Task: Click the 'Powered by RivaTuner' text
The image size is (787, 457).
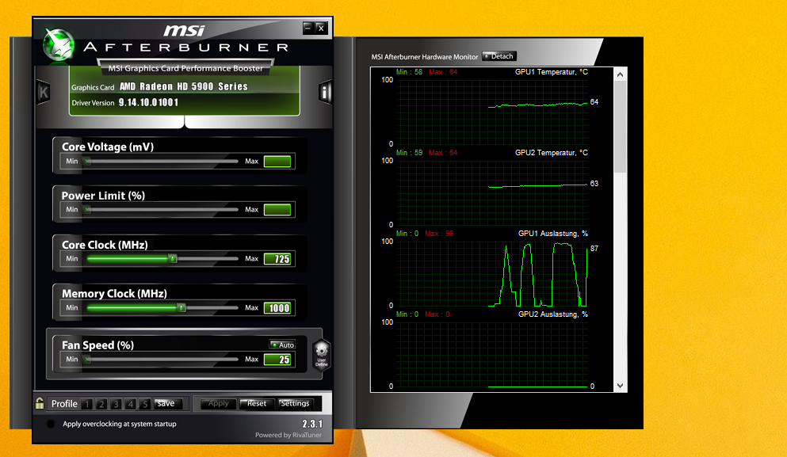Action: click(288, 435)
